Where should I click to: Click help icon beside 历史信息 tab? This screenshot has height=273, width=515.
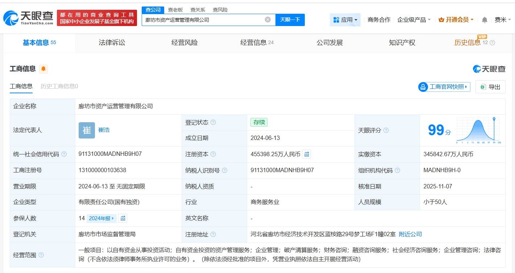click(x=492, y=43)
